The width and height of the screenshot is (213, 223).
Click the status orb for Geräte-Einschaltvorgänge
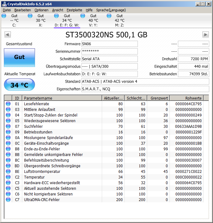click(8, 143)
